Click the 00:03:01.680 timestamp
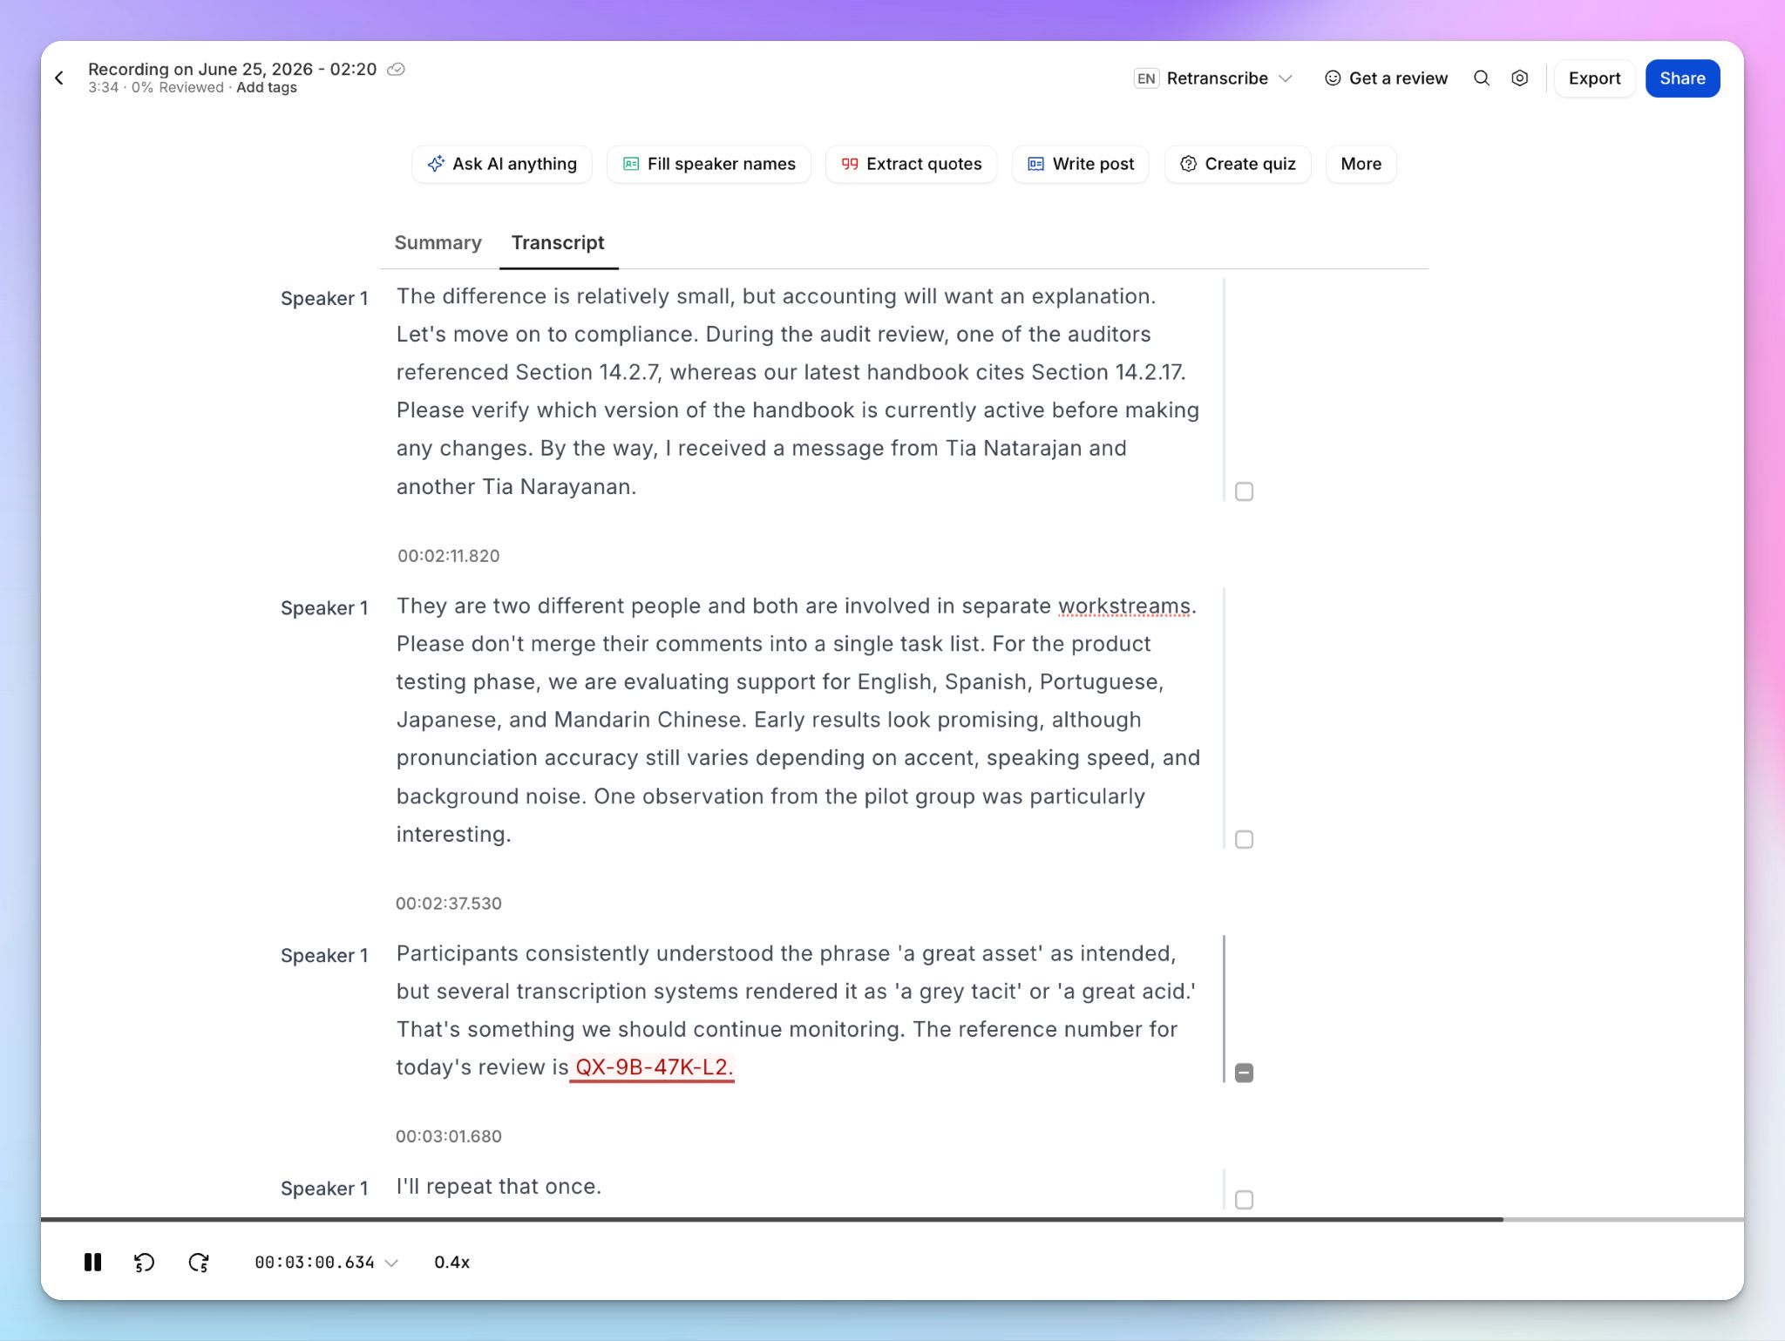The image size is (1785, 1341). (448, 1136)
